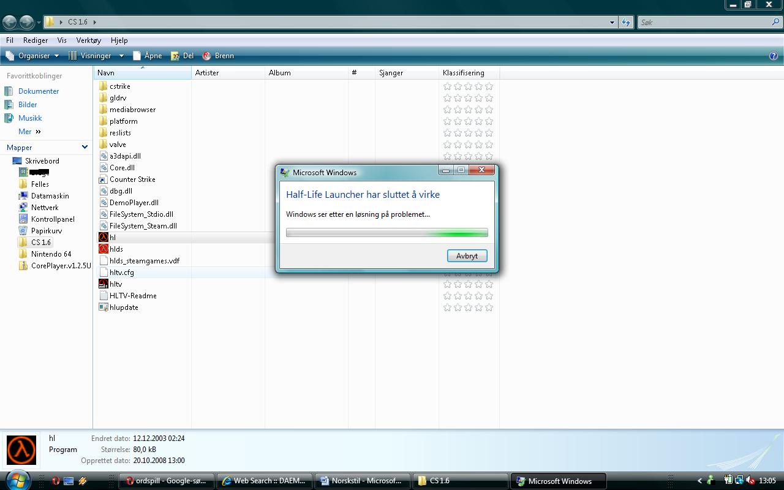This screenshot has height=490, width=784.
Task: Select the DemoPlayer.dll file
Action: [134, 203]
